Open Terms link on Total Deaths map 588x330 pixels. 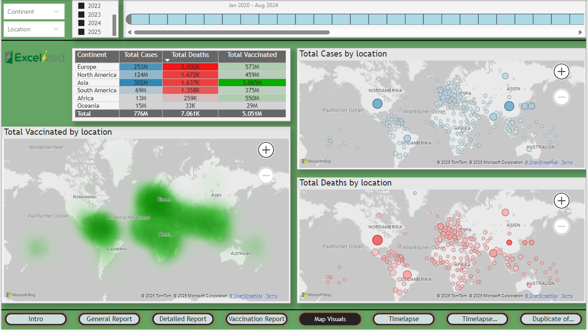pos(567,296)
